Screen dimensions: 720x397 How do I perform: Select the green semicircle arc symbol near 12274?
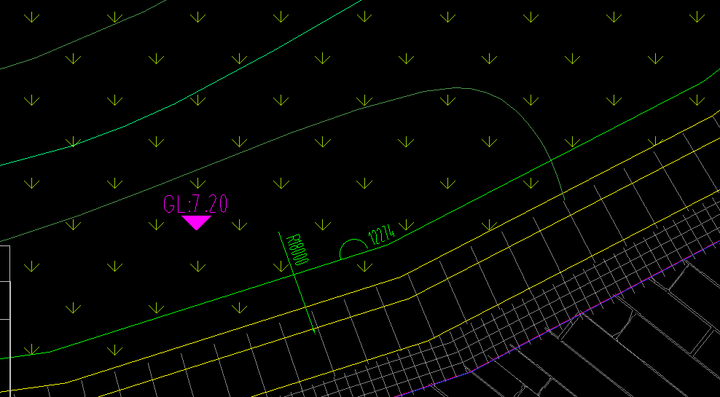coord(353,248)
